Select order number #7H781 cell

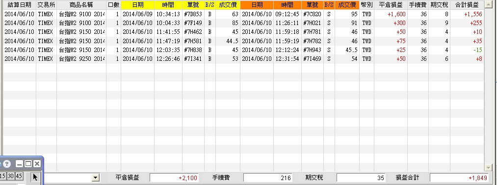(x=312, y=32)
